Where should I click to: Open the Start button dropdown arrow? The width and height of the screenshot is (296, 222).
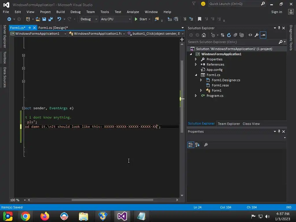149,19
